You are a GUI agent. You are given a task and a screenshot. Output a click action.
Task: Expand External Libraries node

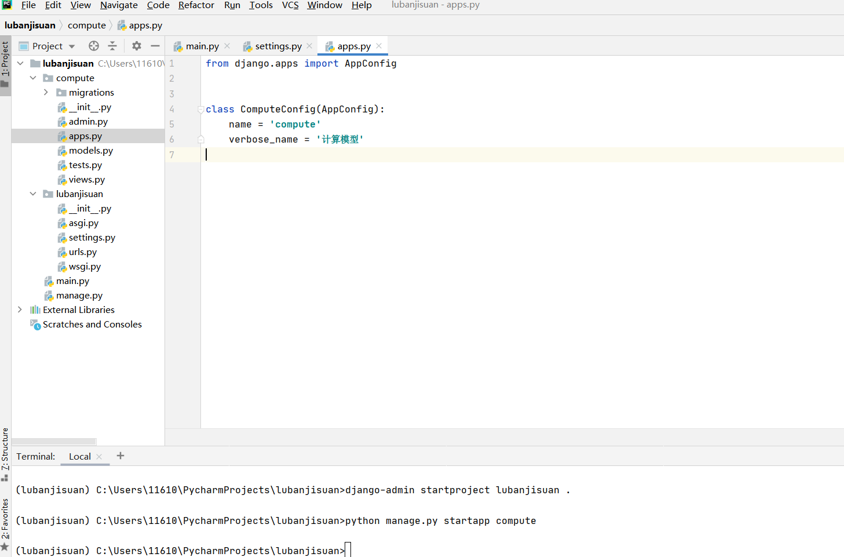[20, 310]
